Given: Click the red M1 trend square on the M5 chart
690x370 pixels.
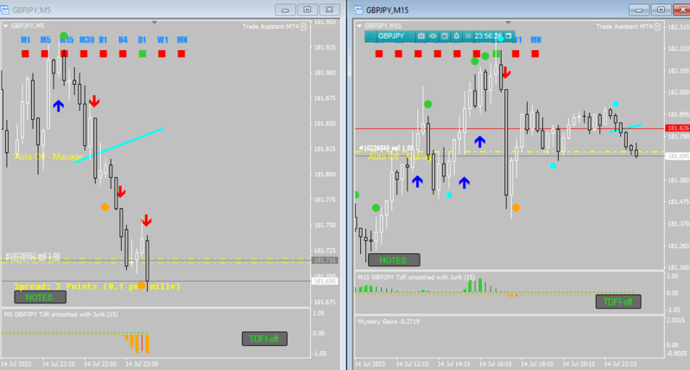Looking at the screenshot, I should coord(25,54).
